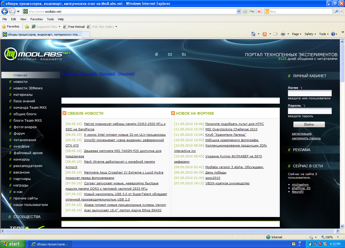The width and height of the screenshot is (345, 248).
Task: Click the Stop loading X button
Action: pyautogui.click(x=259, y=12)
